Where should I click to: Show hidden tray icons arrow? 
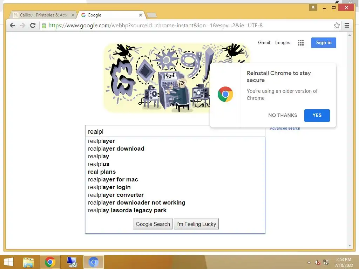tap(309, 262)
